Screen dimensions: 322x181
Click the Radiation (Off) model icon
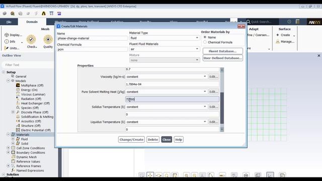click(18, 99)
